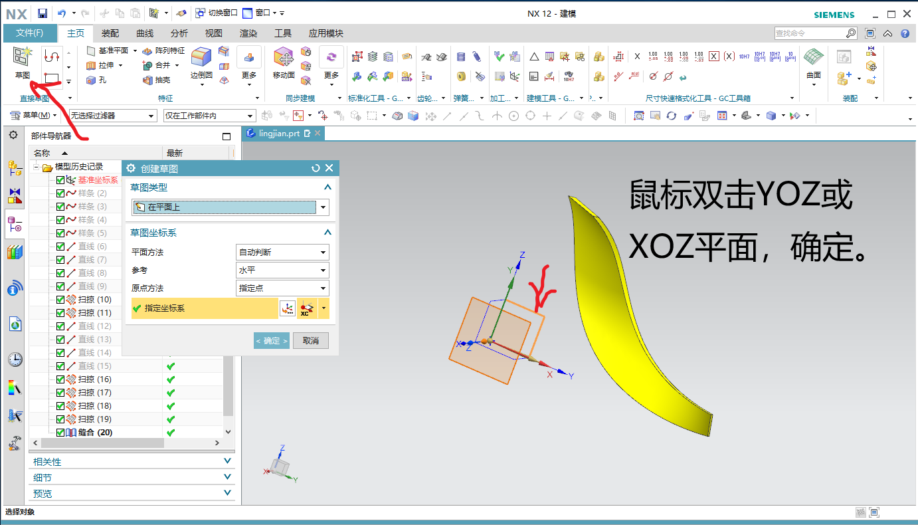
Task: Click the 查找命令 search field
Action: pyautogui.click(x=810, y=33)
